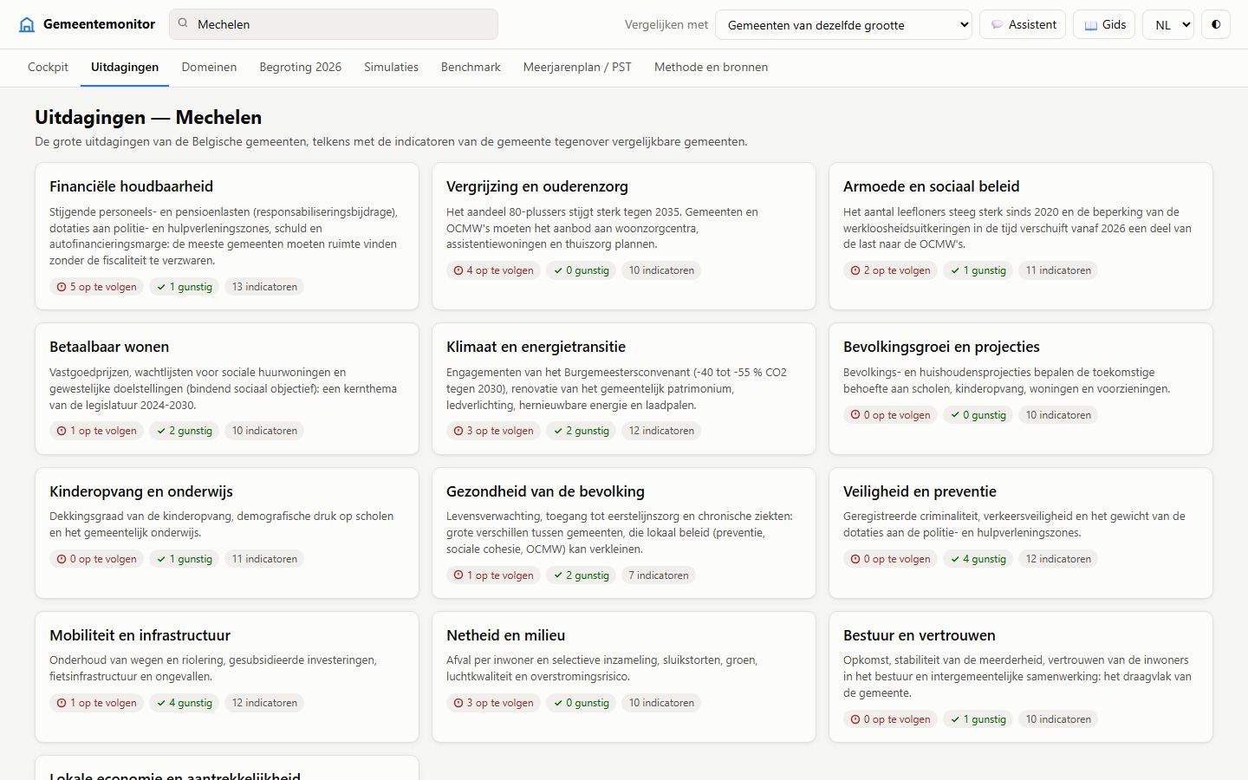This screenshot has width=1248, height=780.
Task: Click the Gemeentemonitor house logo icon
Action: coord(27,24)
